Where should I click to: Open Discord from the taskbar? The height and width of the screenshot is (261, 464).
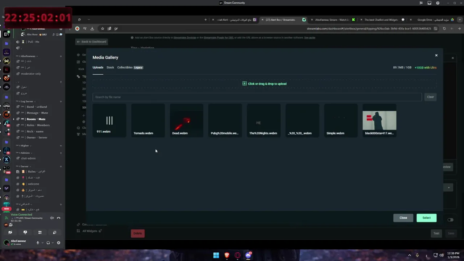pyautogui.click(x=248, y=255)
